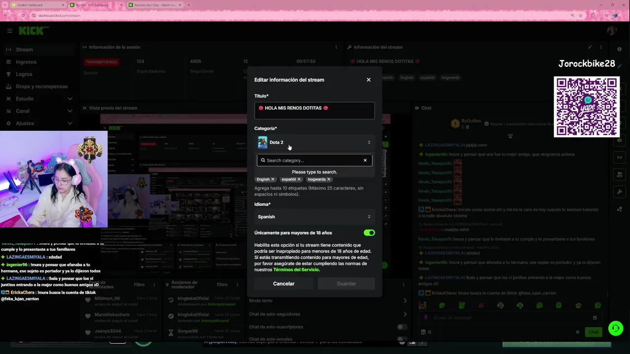Remove the español tag

(x=299, y=179)
